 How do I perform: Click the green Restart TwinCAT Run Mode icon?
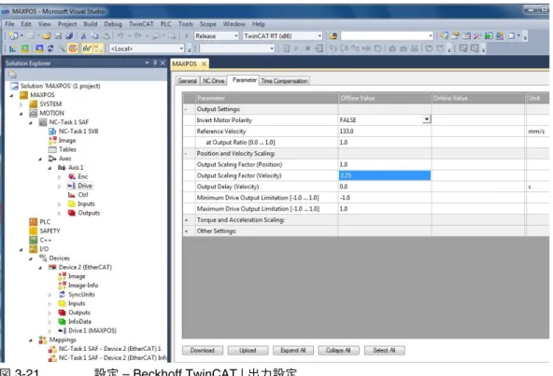click(x=25, y=49)
